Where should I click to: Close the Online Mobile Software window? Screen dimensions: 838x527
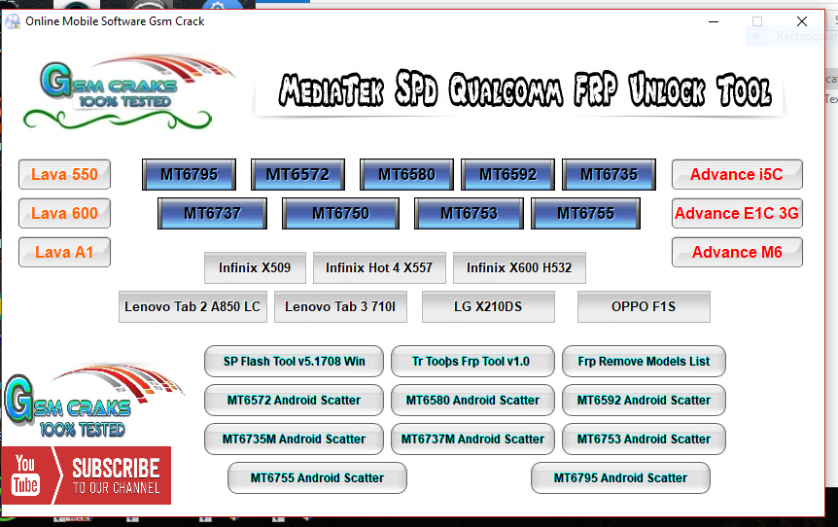tap(802, 21)
